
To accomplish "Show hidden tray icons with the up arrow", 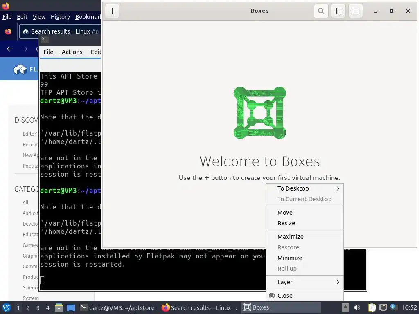I will coord(345,307).
